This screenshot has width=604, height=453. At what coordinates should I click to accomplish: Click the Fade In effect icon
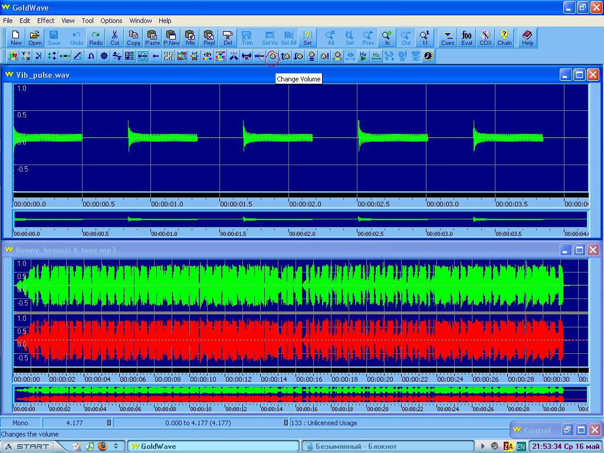pyautogui.click(x=285, y=56)
